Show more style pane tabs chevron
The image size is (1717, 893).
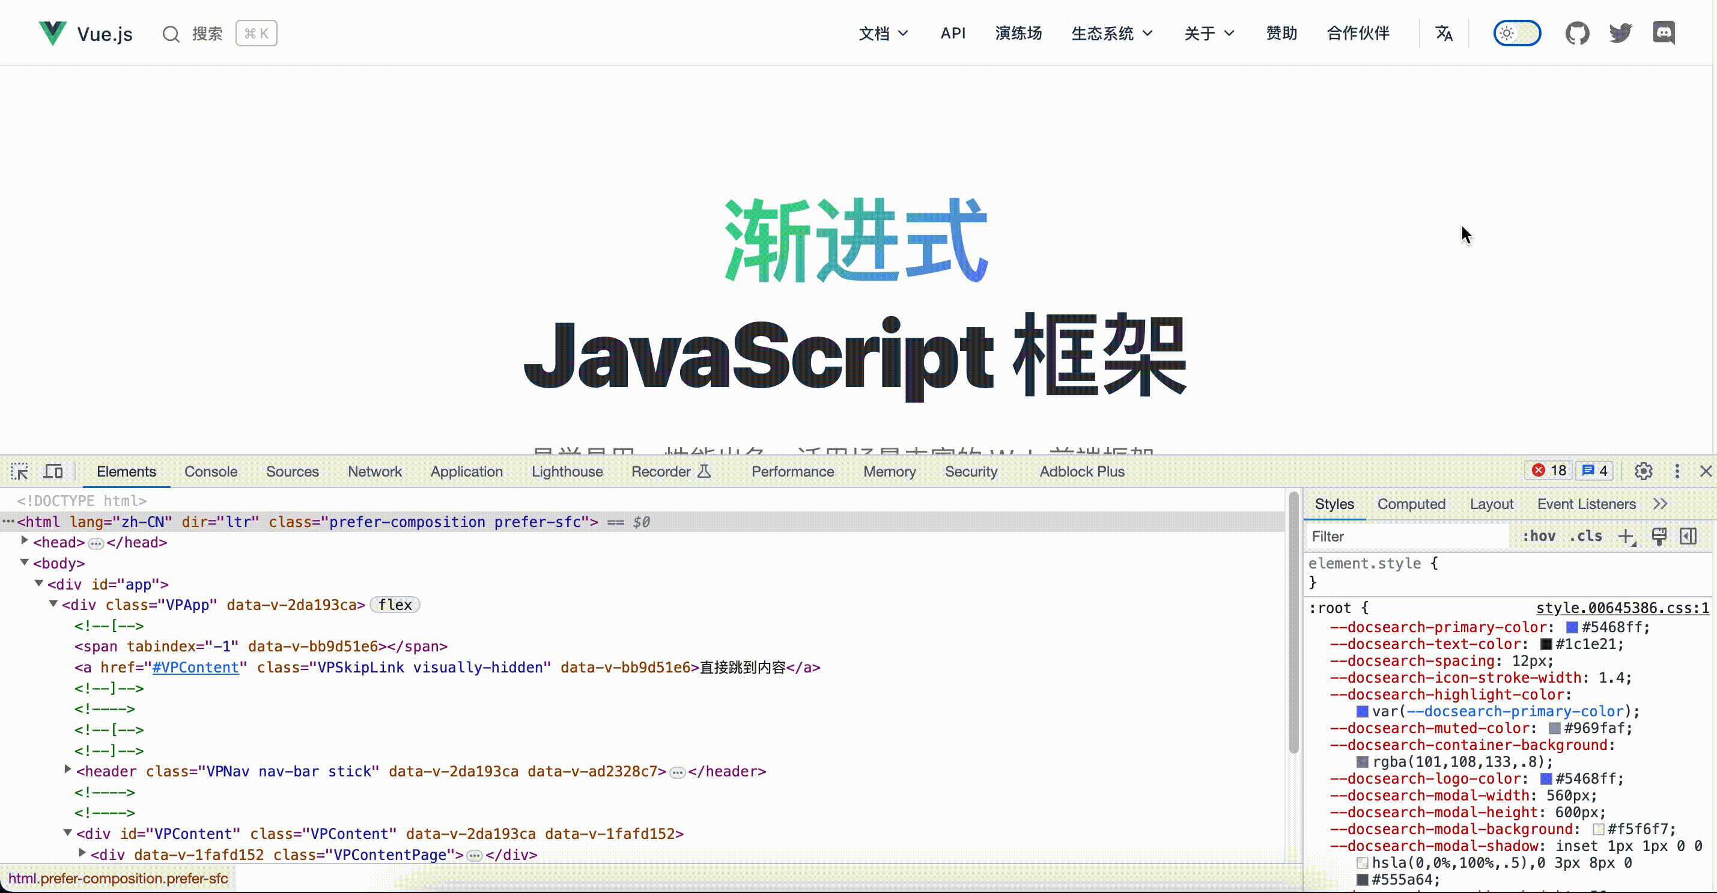(1661, 504)
